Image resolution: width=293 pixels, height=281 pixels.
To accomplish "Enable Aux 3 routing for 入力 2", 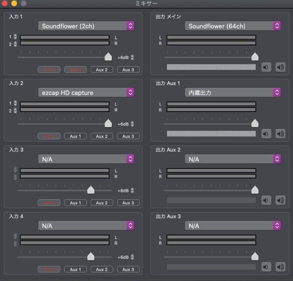I will coord(128,136).
